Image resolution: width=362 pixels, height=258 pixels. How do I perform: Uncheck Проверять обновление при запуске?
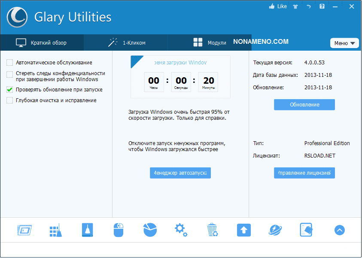(x=9, y=90)
